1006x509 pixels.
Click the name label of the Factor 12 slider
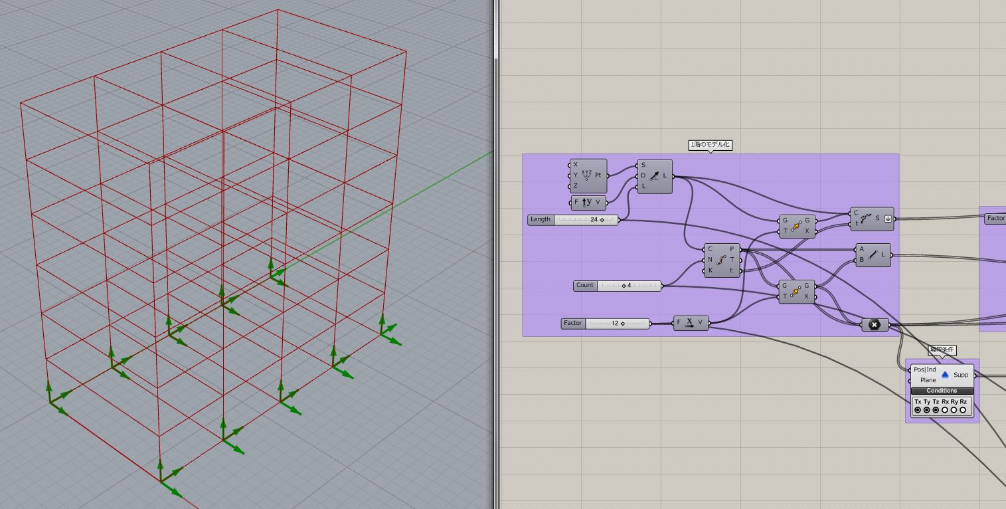pyautogui.click(x=573, y=324)
